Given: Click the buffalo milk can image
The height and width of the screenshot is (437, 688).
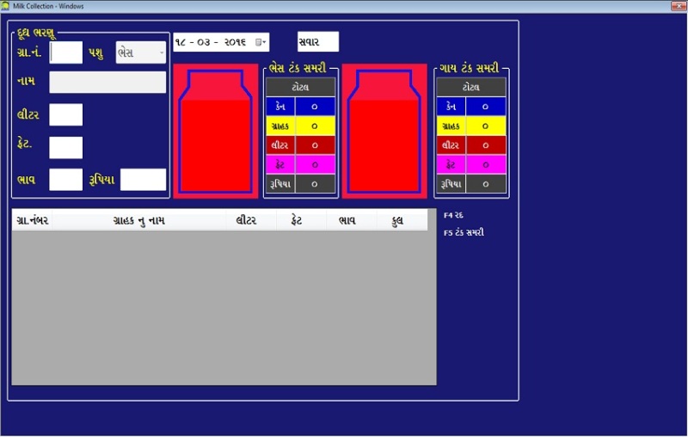Looking at the screenshot, I should [216, 131].
